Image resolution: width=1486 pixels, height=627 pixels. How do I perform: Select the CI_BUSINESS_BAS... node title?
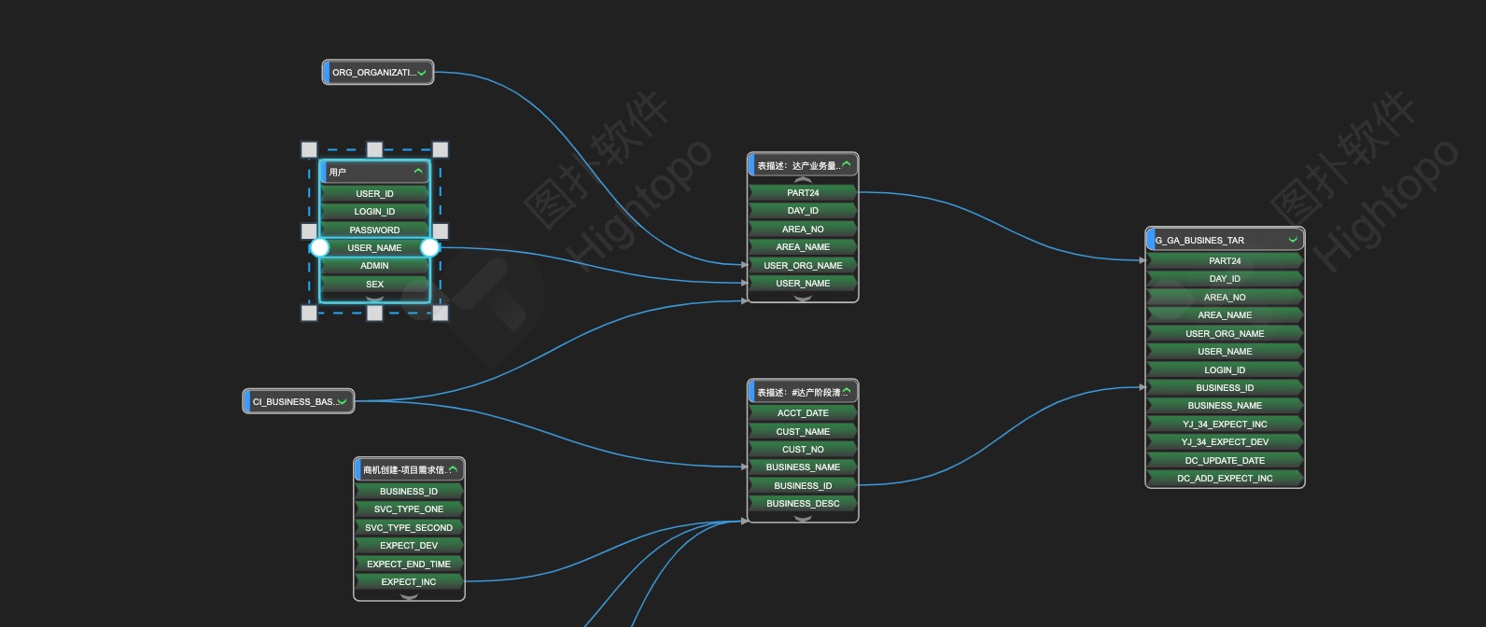click(x=295, y=402)
